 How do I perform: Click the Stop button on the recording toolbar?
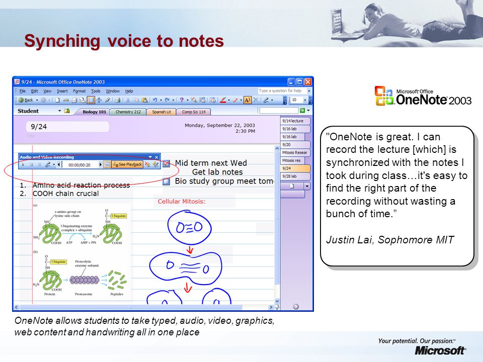(31, 165)
